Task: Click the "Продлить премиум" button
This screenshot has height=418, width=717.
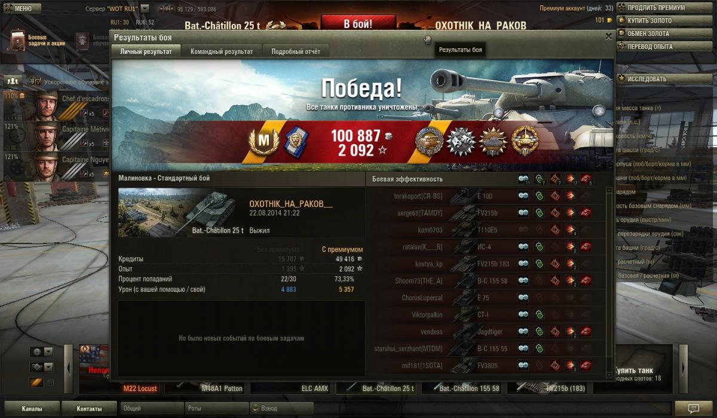Action: pos(666,7)
